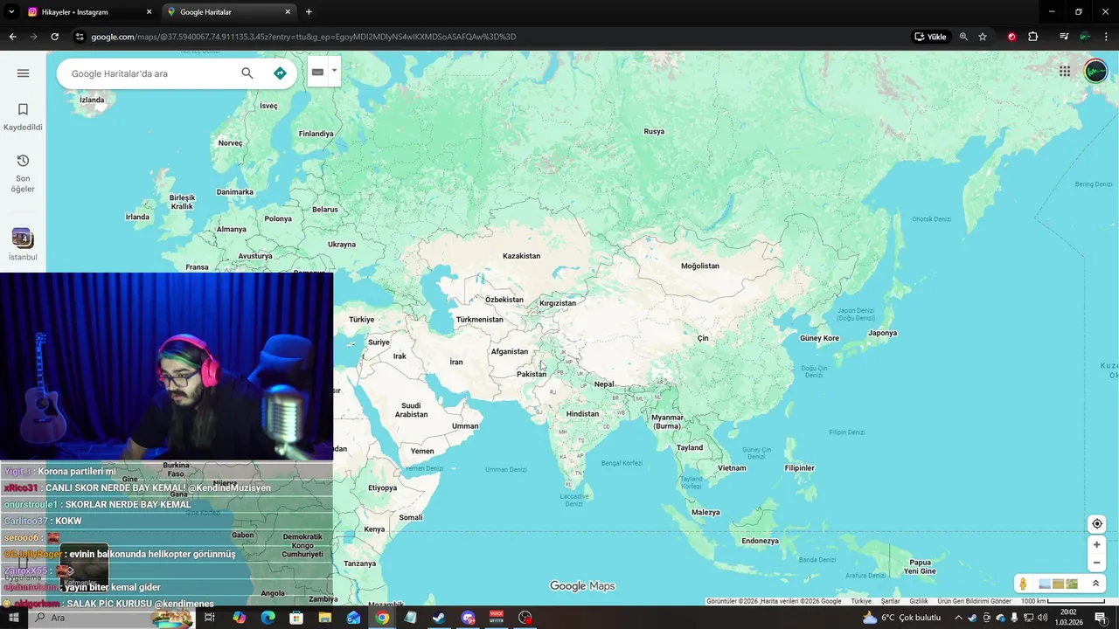Open the page zoom magnifier icon

tap(963, 37)
